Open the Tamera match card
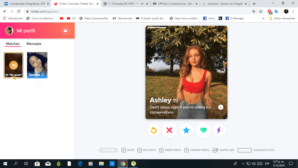Image resolution: width=298 pixels, height=168 pixels. pyautogui.click(x=37, y=65)
